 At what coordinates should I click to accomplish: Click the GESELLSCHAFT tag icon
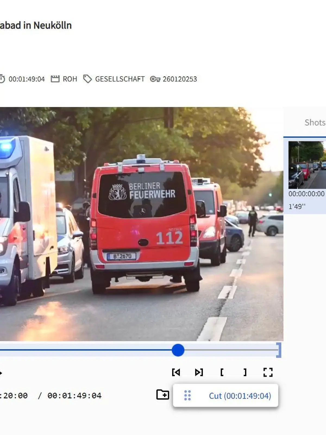coord(87,79)
